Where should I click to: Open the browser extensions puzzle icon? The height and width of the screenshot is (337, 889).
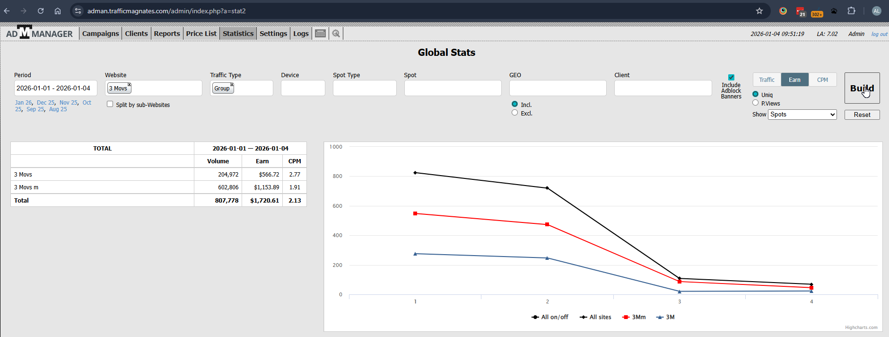tap(851, 11)
